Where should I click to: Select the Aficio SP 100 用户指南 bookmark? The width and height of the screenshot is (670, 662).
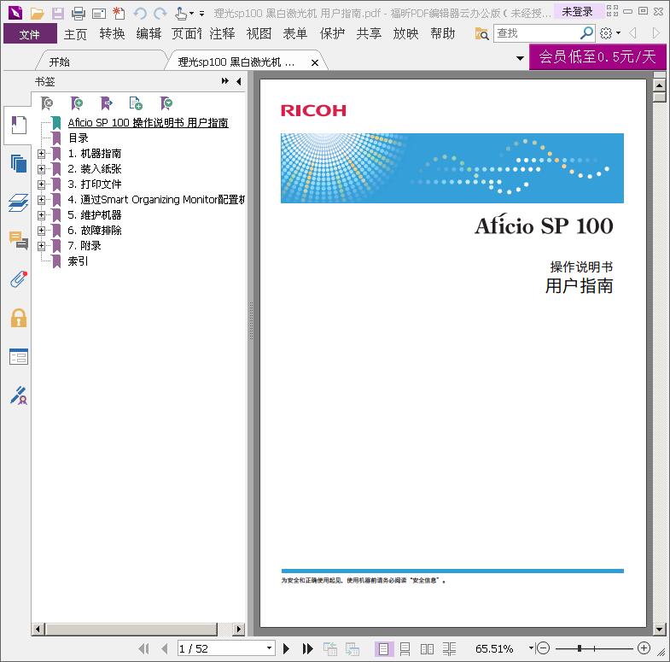[148, 123]
